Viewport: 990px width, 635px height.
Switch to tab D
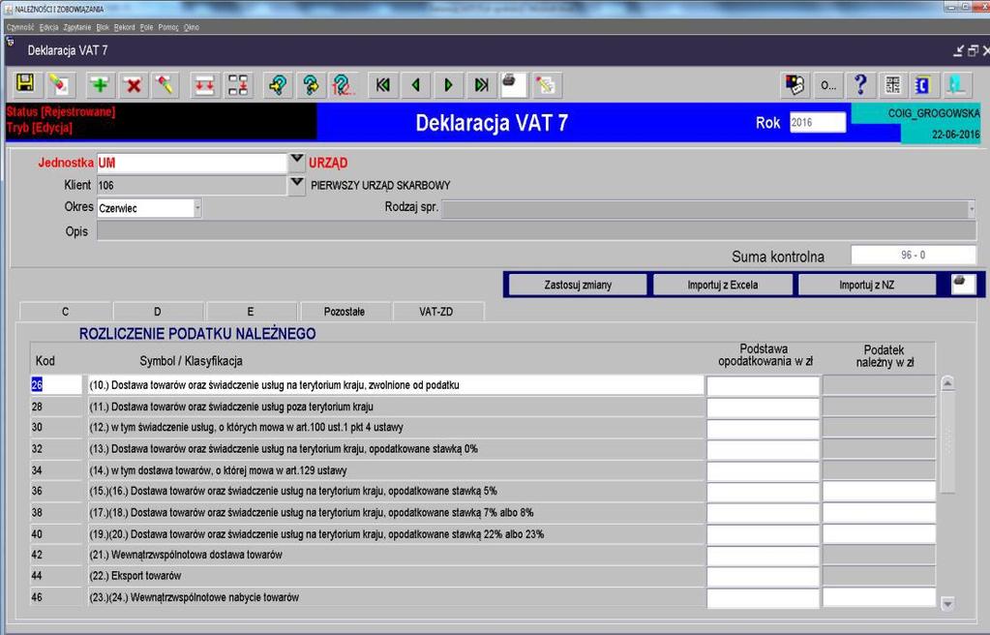[x=158, y=312]
